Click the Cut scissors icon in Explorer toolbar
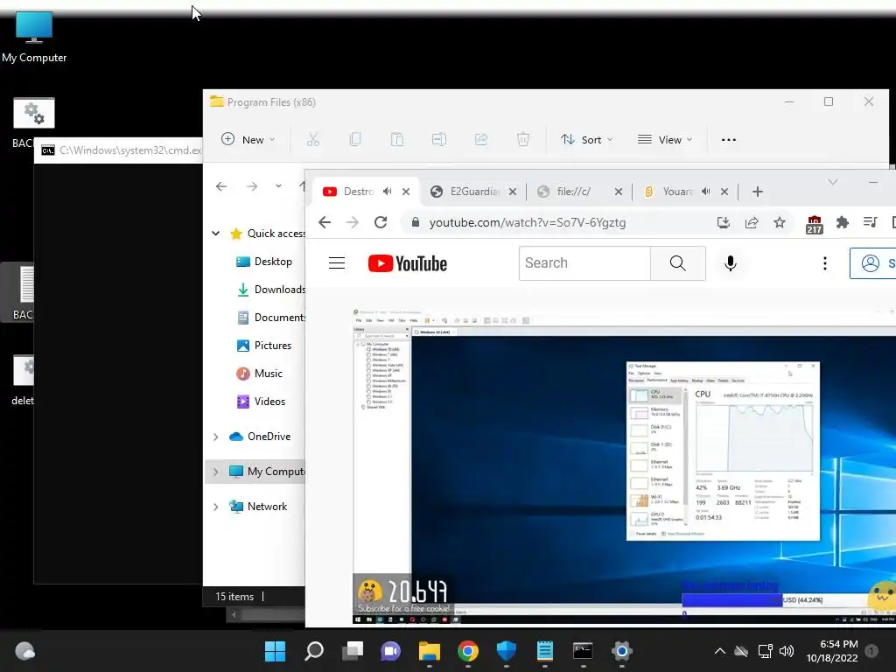Screen dimensions: 896x672 pyautogui.click(x=313, y=139)
